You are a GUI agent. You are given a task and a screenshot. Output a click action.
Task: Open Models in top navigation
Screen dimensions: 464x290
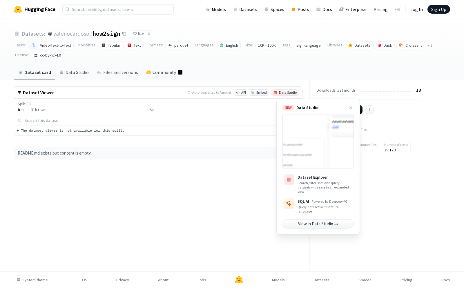click(216, 9)
